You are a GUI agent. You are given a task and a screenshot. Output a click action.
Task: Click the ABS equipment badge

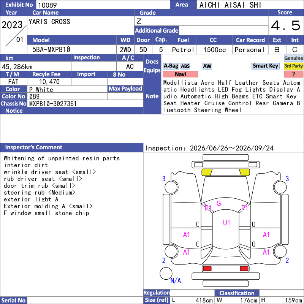[x=185, y=66]
